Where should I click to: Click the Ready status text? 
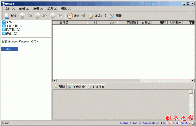tap(5, 123)
